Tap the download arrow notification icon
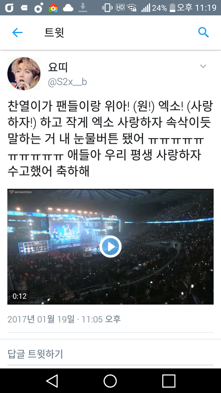Image resolution: width=221 pixels, height=393 pixels. [x=83, y=8]
